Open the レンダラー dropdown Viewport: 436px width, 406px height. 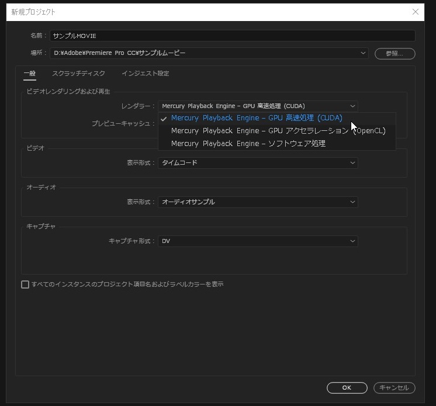click(x=257, y=106)
